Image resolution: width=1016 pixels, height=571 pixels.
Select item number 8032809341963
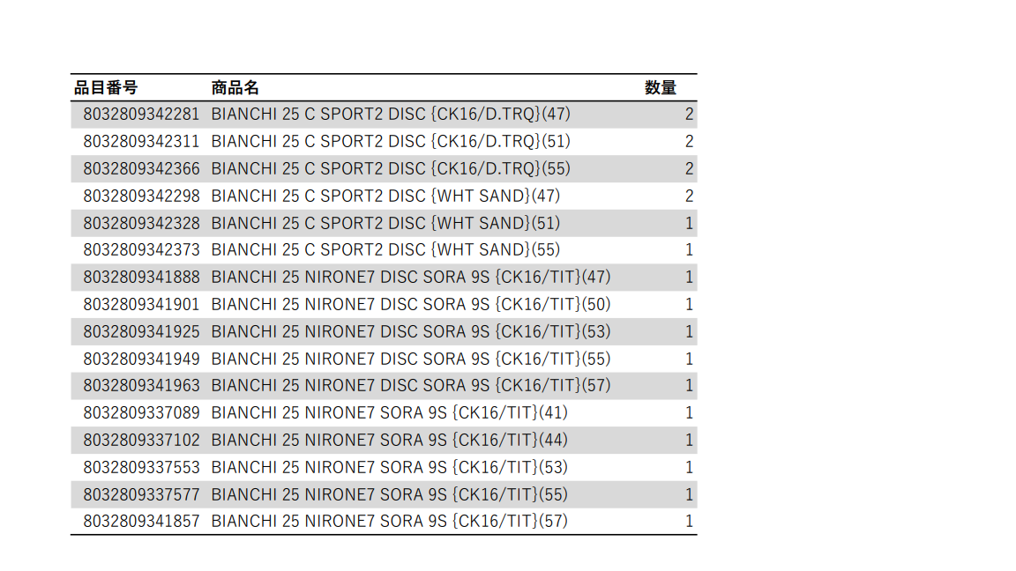pos(141,386)
